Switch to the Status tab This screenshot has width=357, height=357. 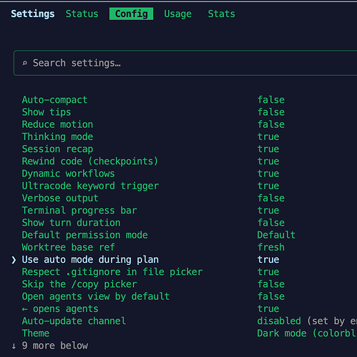82,14
